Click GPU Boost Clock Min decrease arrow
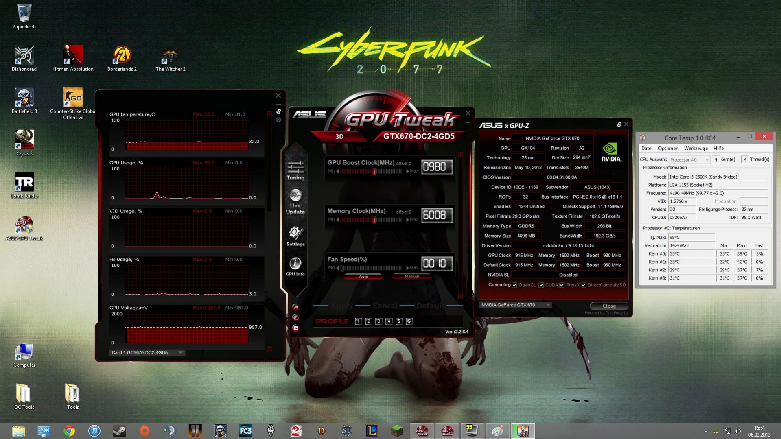The image size is (781, 439). pyautogui.click(x=338, y=171)
